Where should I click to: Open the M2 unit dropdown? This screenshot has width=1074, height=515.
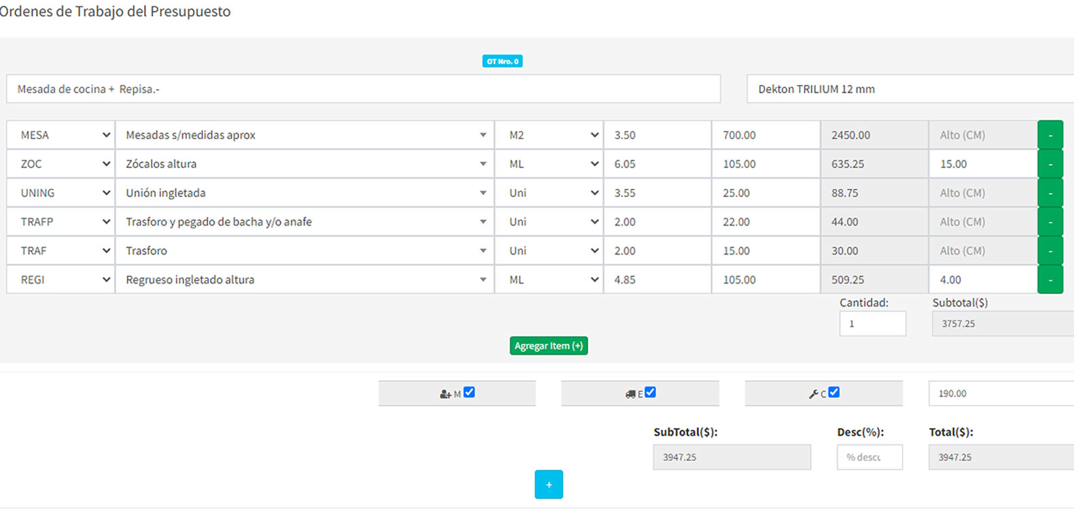(x=549, y=135)
